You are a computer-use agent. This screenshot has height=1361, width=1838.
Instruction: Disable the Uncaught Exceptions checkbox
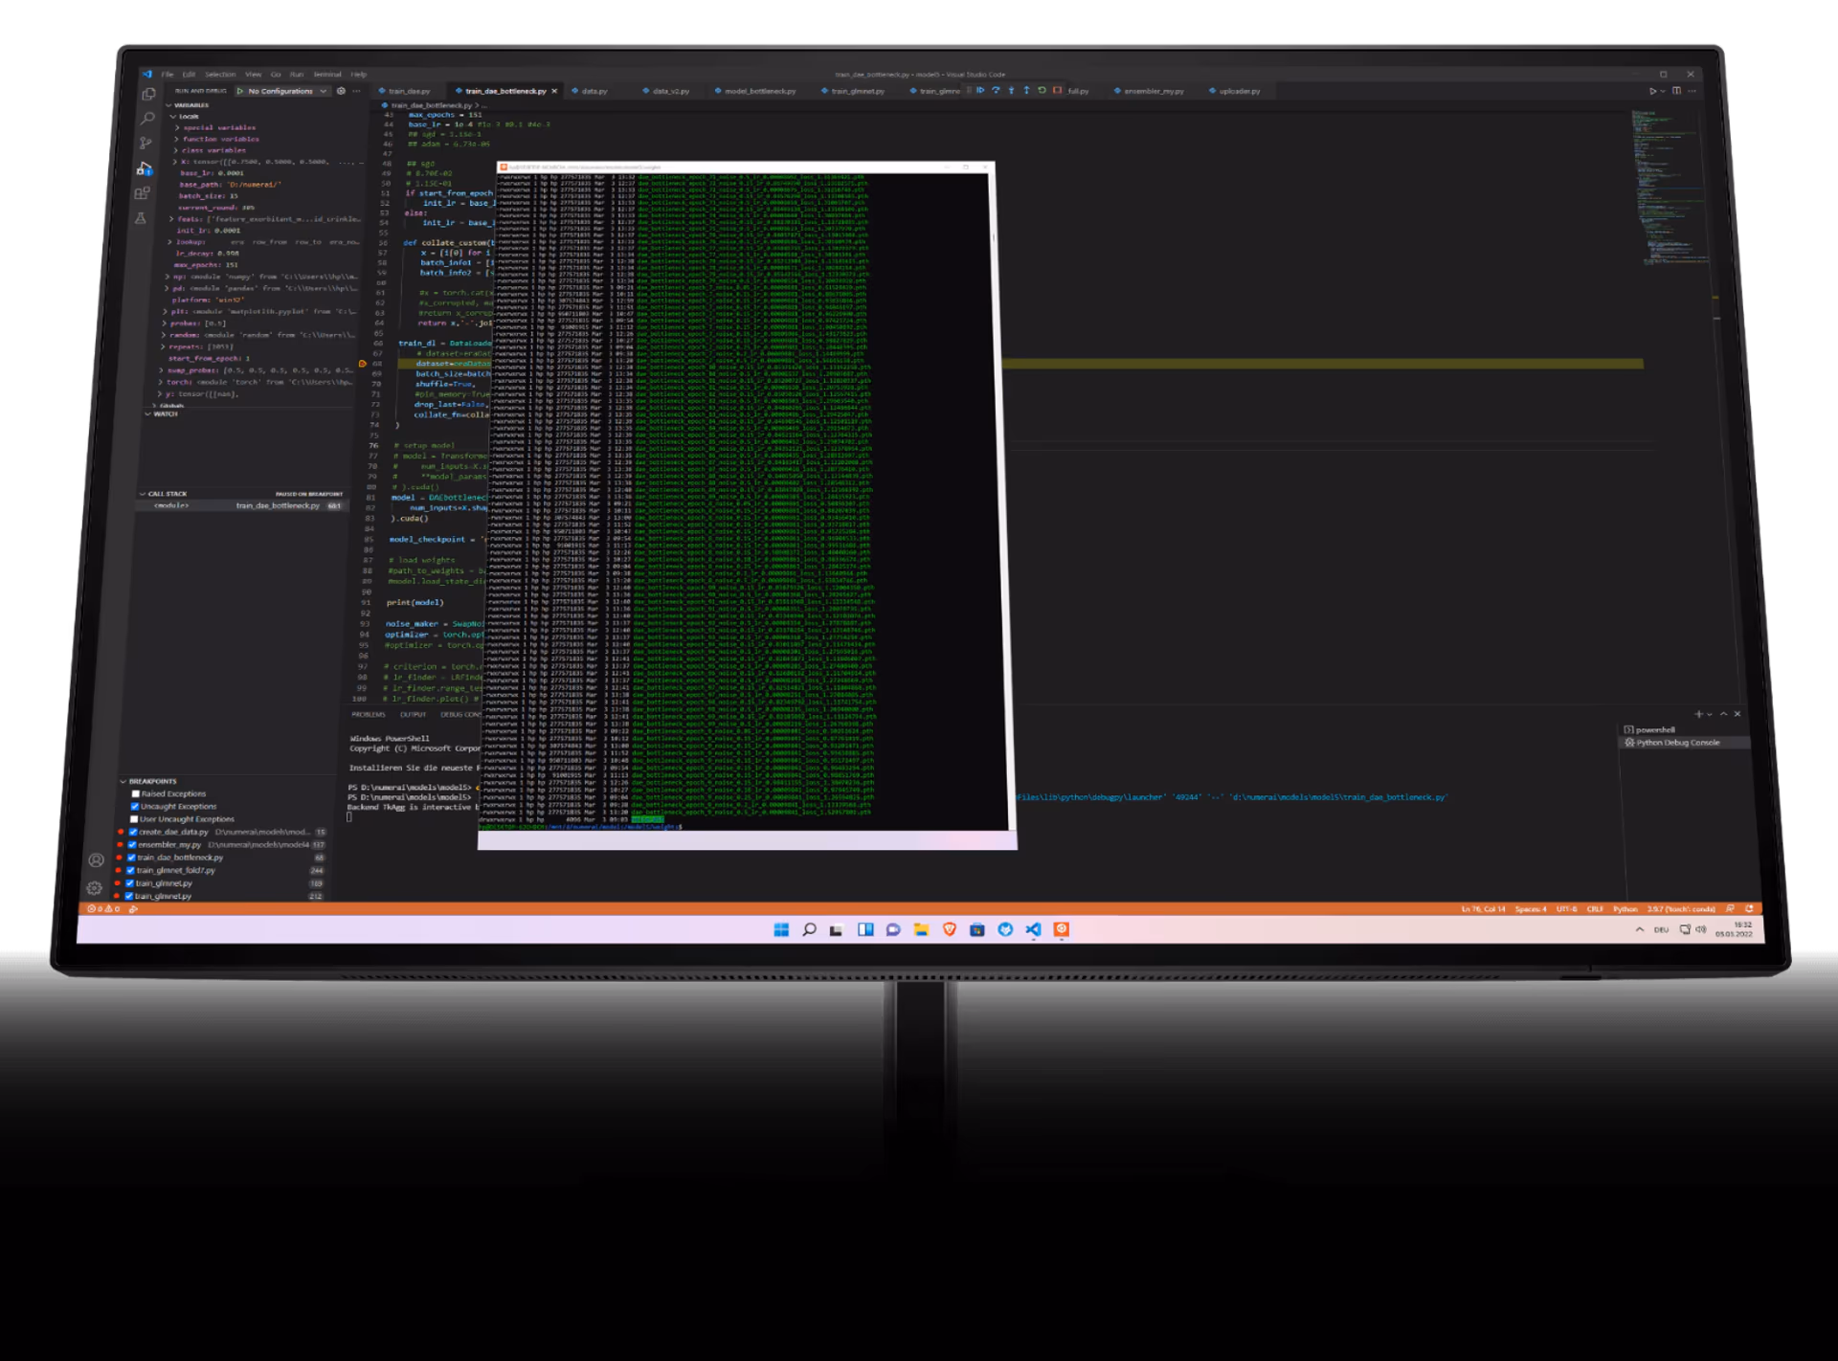pyautogui.click(x=134, y=806)
